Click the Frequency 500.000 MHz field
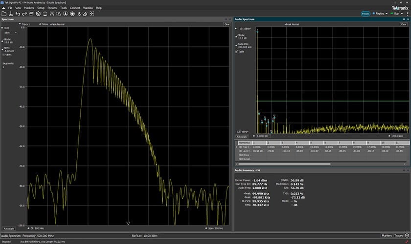411x244 pixels. pyautogui.click(x=39, y=235)
